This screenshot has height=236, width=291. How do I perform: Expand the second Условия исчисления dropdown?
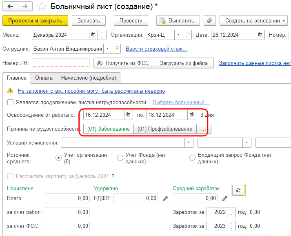point(247,142)
